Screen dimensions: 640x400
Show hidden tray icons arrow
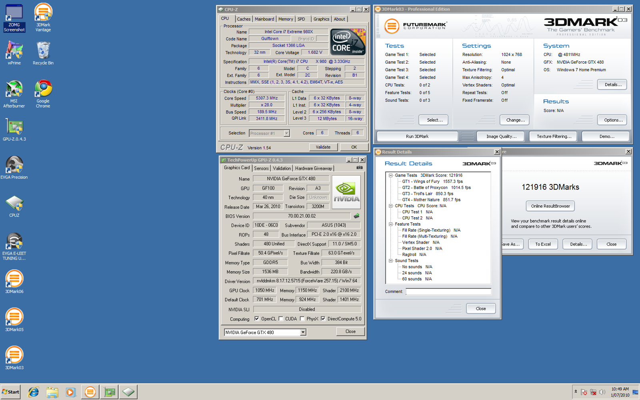point(576,392)
